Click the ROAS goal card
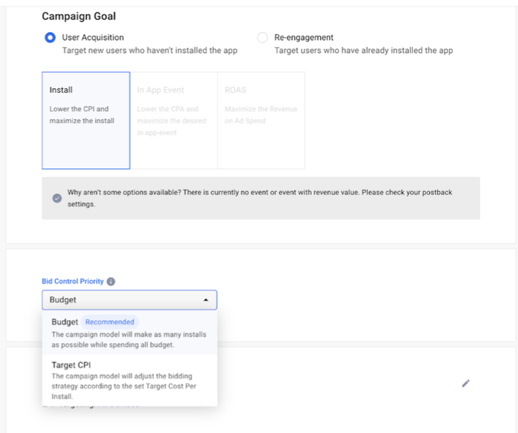 tap(261, 120)
